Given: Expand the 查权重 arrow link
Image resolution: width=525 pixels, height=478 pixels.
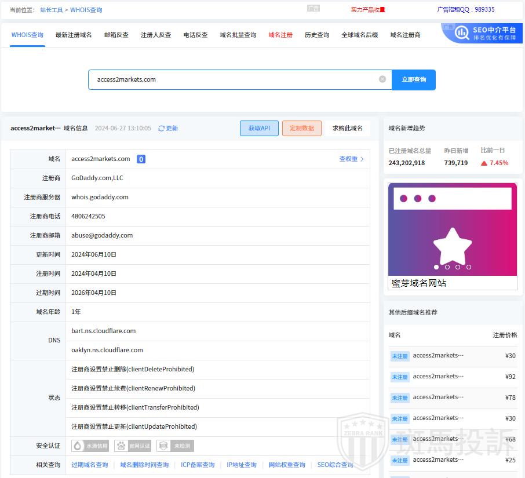Looking at the screenshot, I should pyautogui.click(x=352, y=159).
